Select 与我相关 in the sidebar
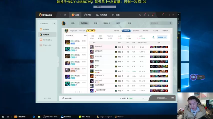 (47, 29)
